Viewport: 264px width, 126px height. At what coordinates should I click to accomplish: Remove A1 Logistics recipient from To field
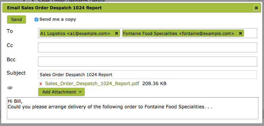click(x=116, y=33)
